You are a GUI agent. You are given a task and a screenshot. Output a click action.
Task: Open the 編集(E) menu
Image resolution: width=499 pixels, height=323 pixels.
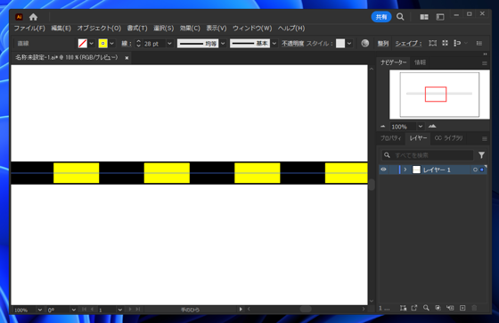(x=61, y=29)
